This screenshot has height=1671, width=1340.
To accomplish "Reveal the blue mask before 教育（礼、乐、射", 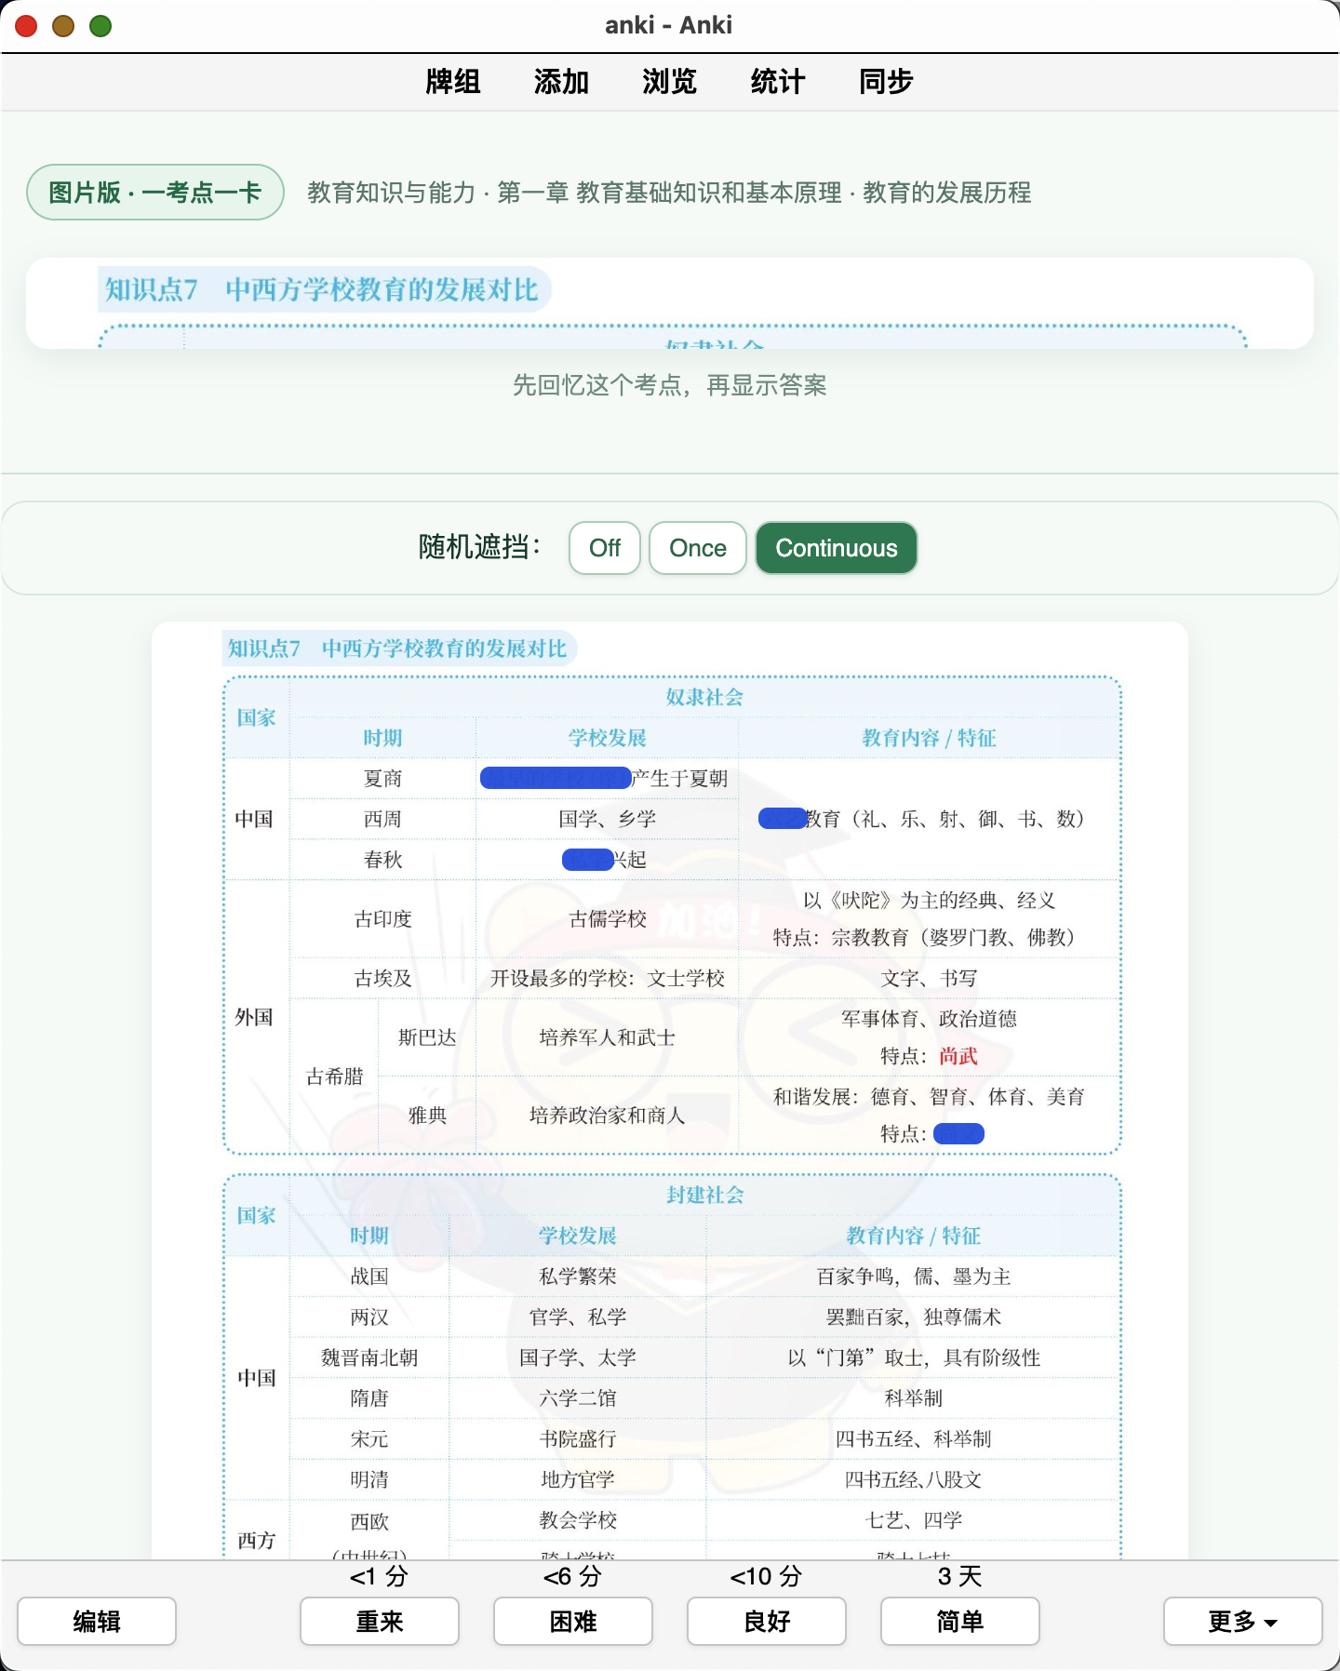I will (782, 819).
